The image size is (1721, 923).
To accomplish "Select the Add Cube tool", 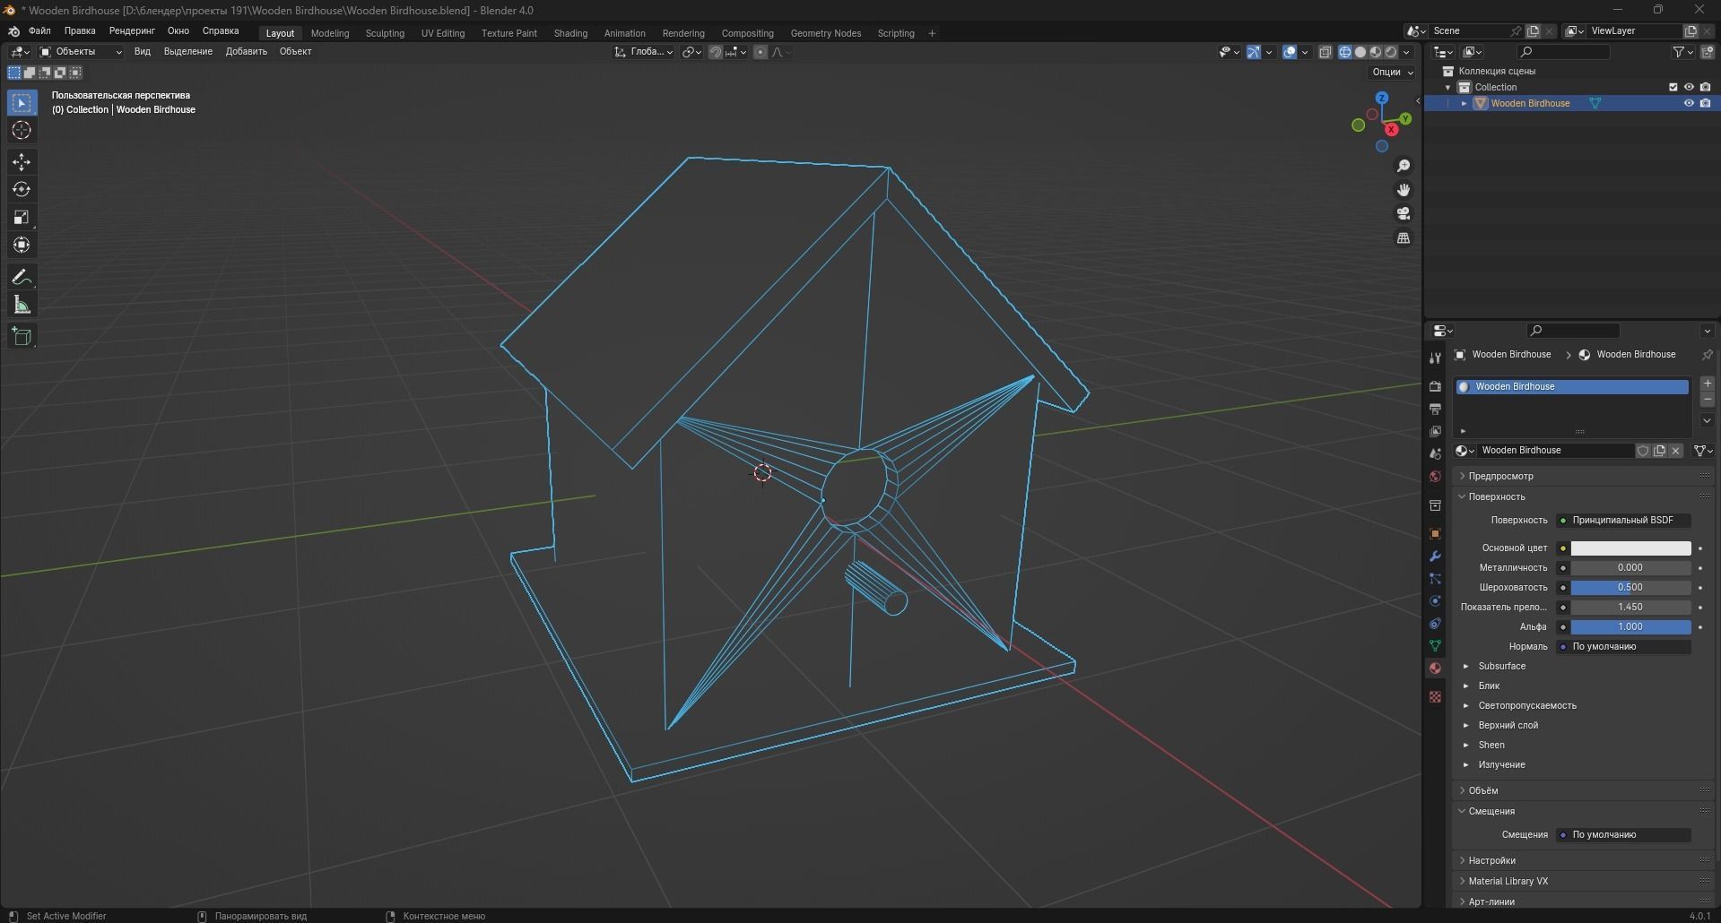I will (22, 337).
